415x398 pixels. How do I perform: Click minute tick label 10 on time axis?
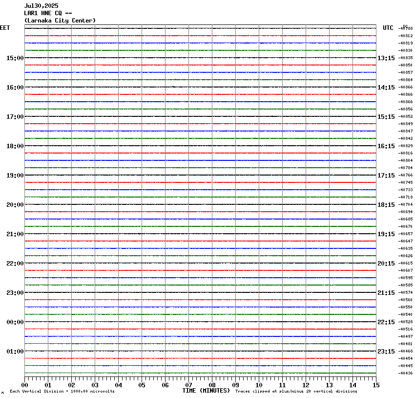pos(259,385)
